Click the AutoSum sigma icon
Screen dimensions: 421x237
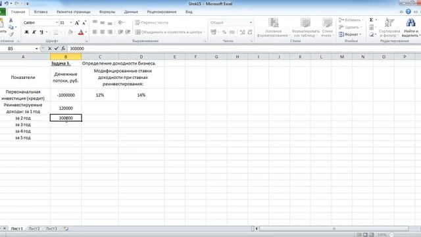pyautogui.click(x=371, y=20)
